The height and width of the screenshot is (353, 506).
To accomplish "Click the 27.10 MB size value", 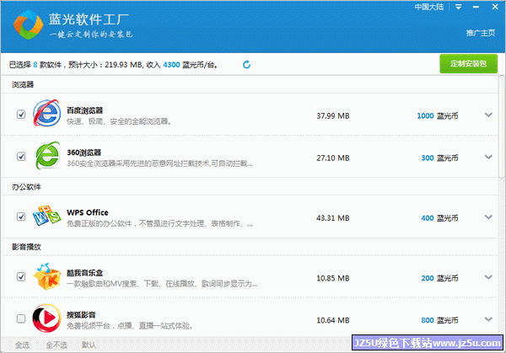I will (333, 158).
